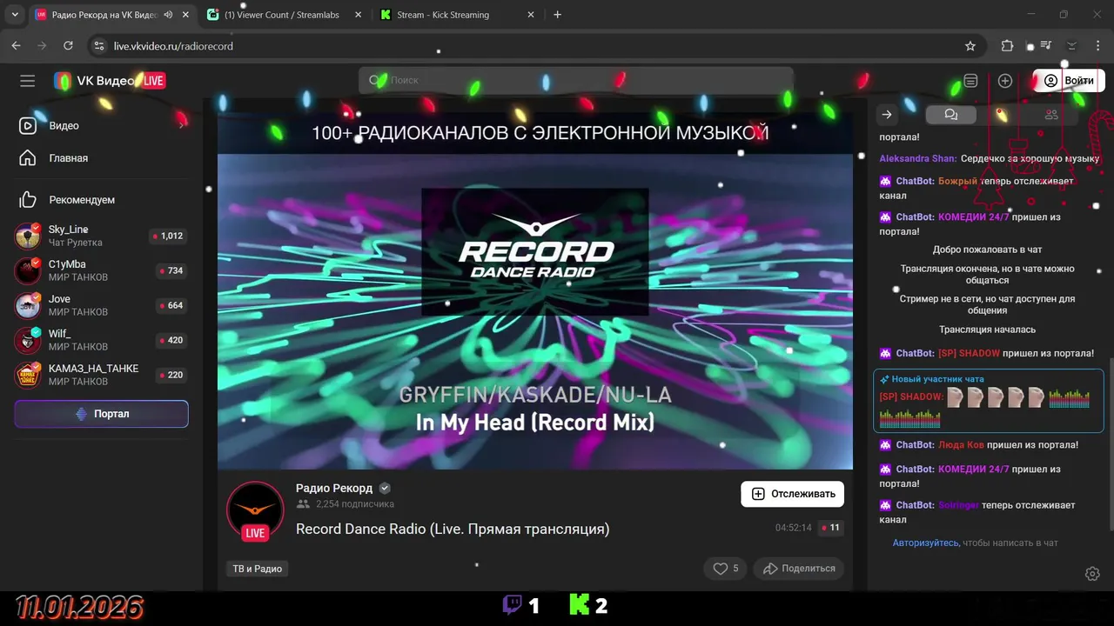Open the browser extensions puzzle icon
This screenshot has width=1114, height=626.
point(1007,46)
